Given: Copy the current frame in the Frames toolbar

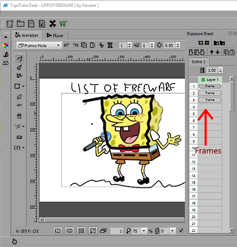Looking at the screenshot, I should click(x=84, y=45).
